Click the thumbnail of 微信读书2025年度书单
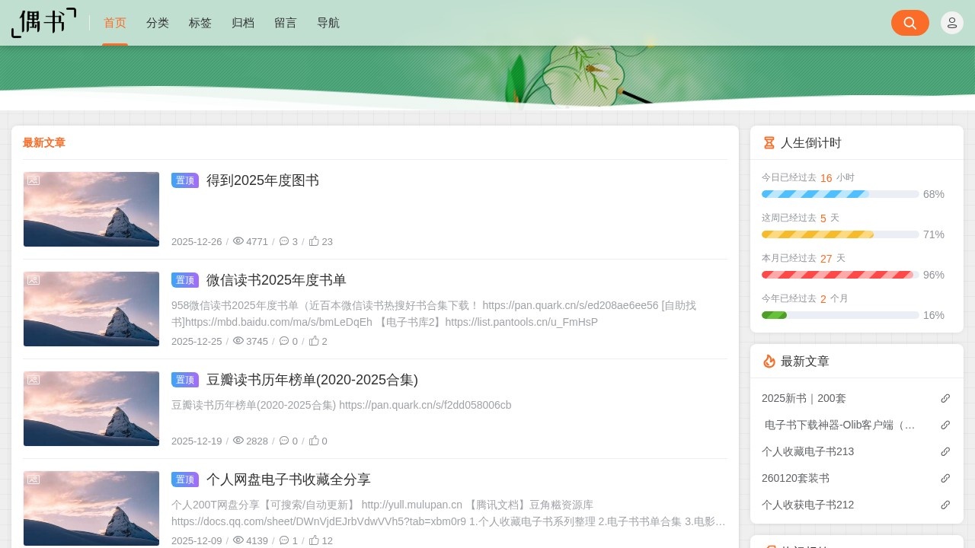 click(x=91, y=308)
